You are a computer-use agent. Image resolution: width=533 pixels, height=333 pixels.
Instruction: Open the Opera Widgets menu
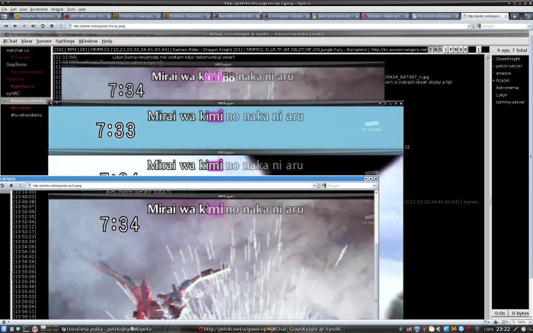[57, 9]
